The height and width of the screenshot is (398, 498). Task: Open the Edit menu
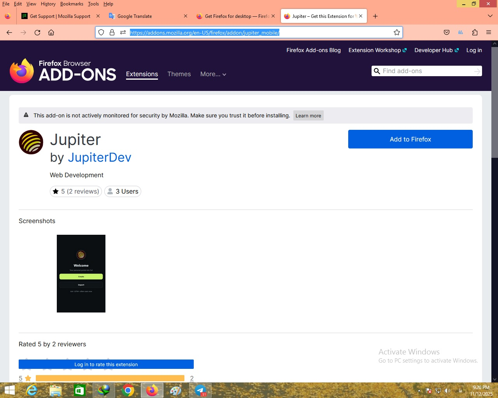(18, 4)
